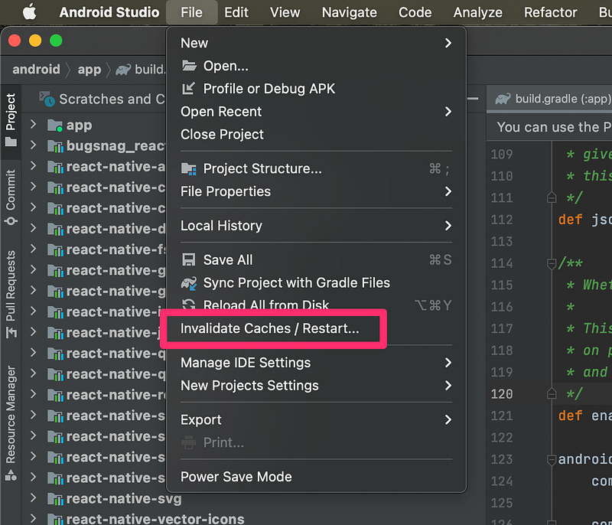
Task: Click the android breadcrumb in navigation bar
Action: [x=36, y=70]
